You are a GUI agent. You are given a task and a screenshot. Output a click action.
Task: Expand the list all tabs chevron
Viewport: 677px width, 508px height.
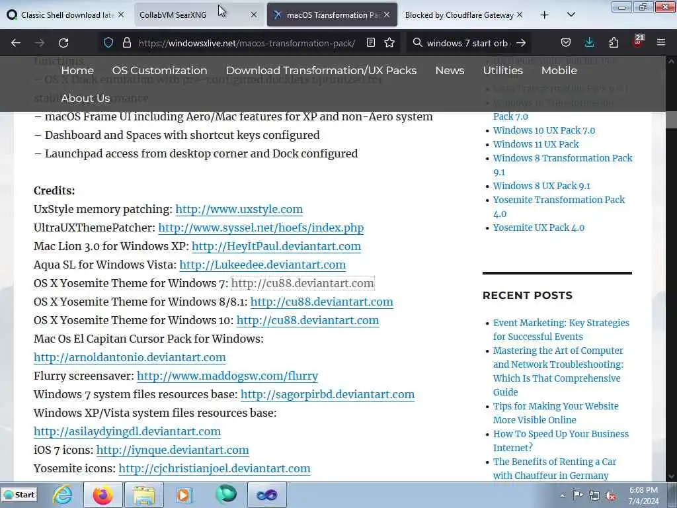click(571, 15)
